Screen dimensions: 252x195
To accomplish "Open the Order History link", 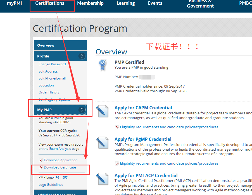I will [x=49, y=92].
